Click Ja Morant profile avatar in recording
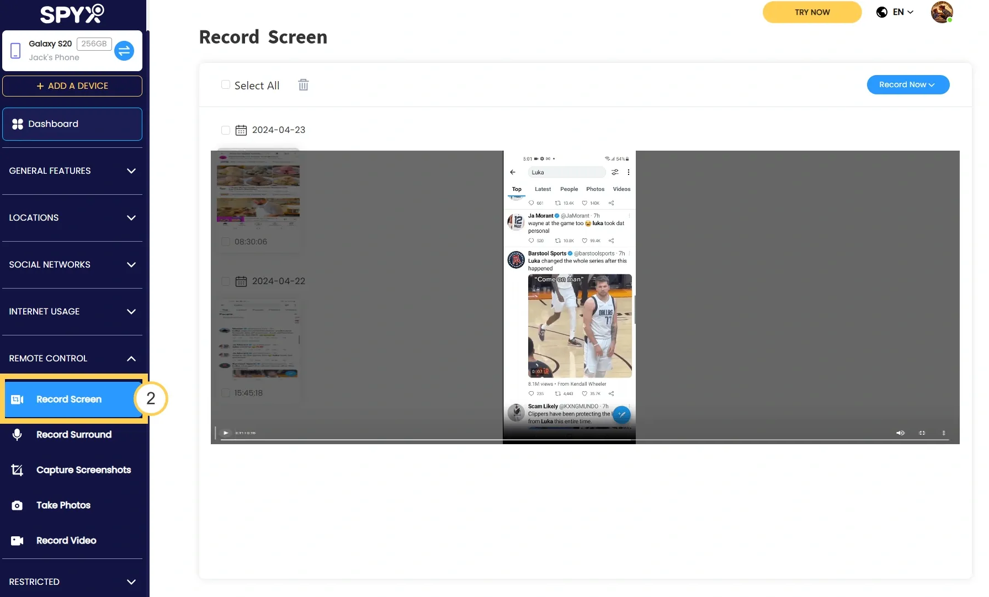Viewport: 989px width, 597px height. click(516, 222)
